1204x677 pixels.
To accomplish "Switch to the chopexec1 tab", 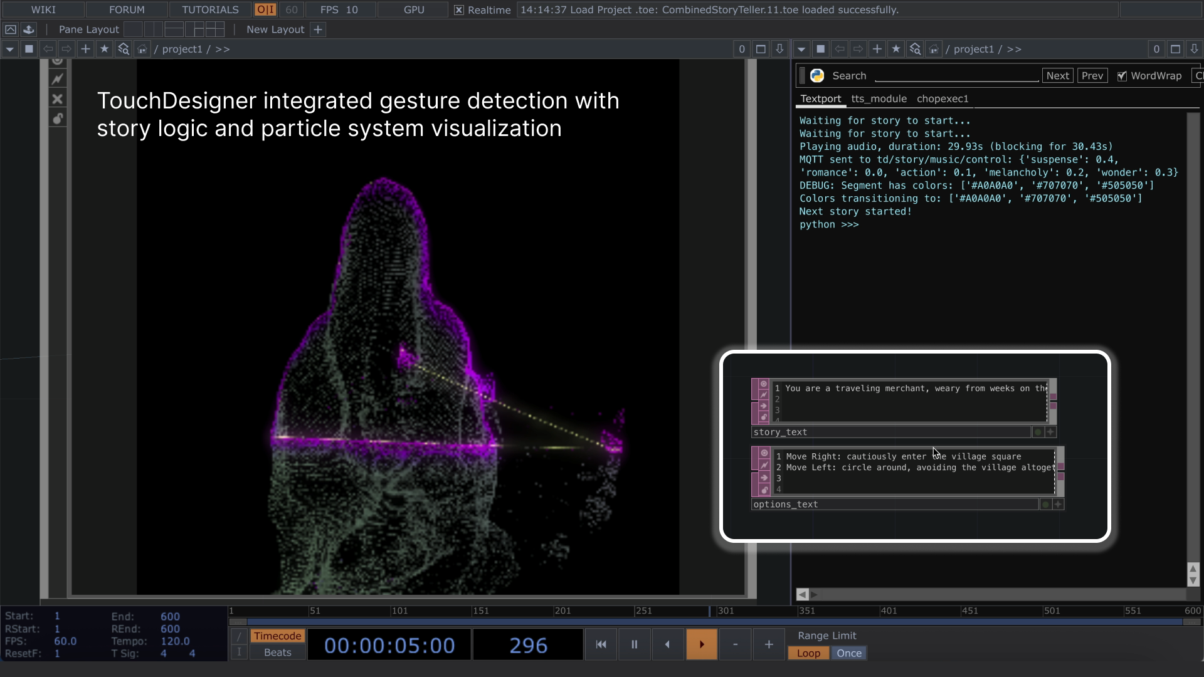I will (x=942, y=98).
